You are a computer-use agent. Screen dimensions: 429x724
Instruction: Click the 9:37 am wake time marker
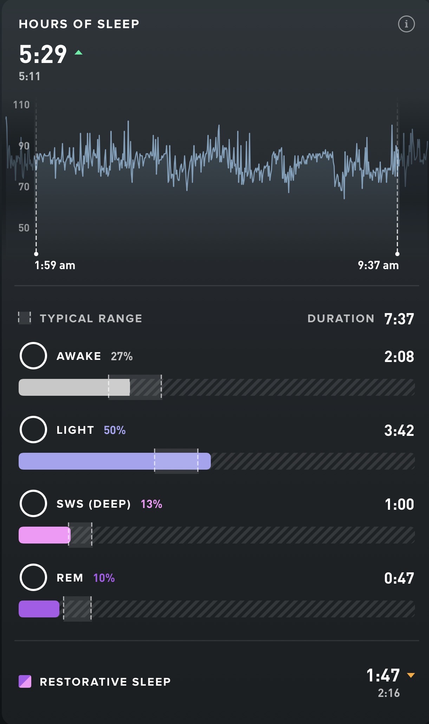tap(397, 254)
